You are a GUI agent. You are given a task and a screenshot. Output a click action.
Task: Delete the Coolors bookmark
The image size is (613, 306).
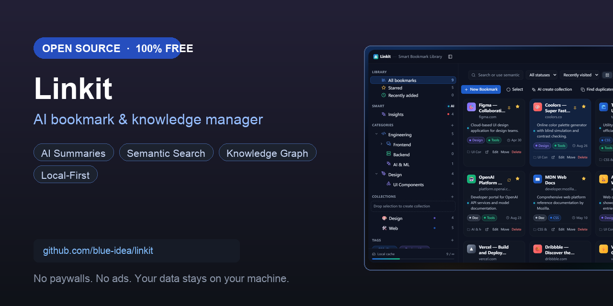582,157
